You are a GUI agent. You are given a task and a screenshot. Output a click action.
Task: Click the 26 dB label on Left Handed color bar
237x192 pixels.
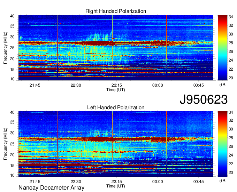[x=231, y=146]
